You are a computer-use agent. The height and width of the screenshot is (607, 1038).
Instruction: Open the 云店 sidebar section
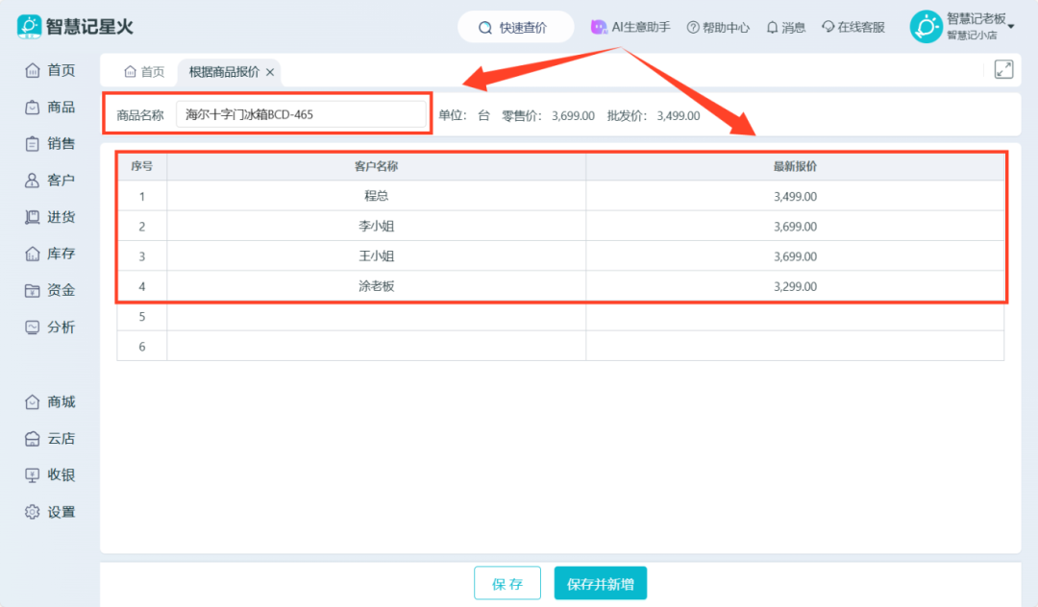[50, 438]
